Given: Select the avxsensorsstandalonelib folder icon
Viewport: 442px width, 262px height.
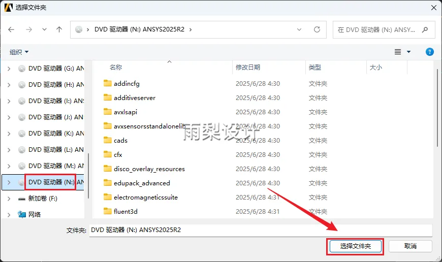Looking at the screenshot, I should pos(107,126).
